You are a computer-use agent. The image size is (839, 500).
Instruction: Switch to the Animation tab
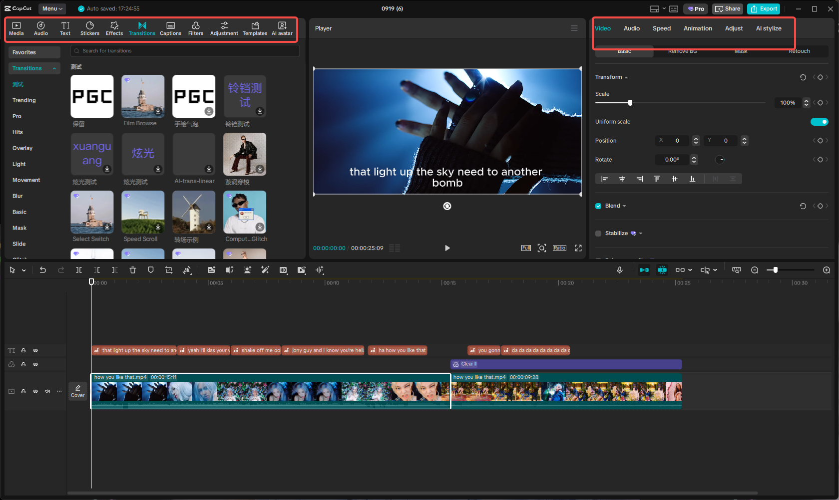pos(698,28)
